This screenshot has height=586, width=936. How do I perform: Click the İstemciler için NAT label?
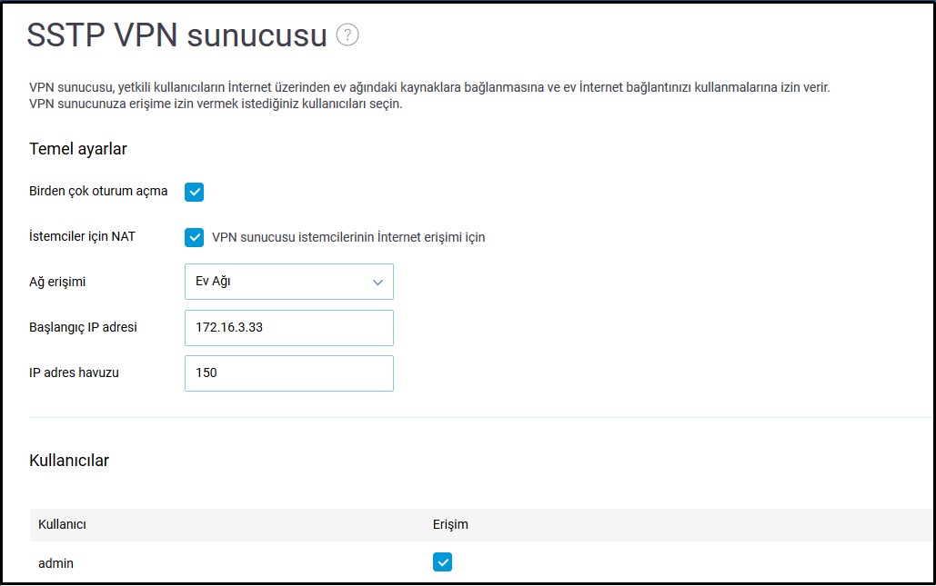[x=82, y=236]
